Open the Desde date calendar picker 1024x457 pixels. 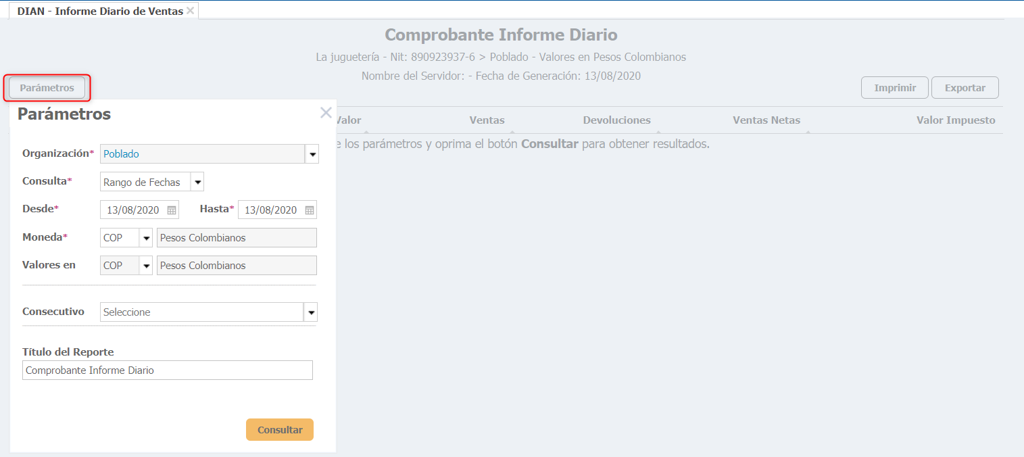tap(172, 210)
